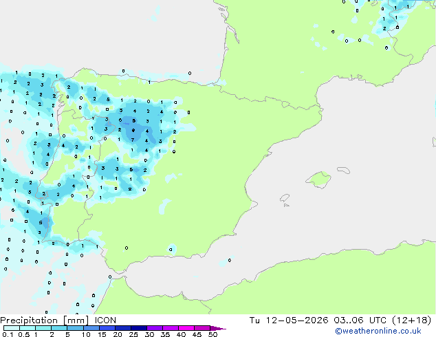Click the Ibiza island outline

point(285,198)
